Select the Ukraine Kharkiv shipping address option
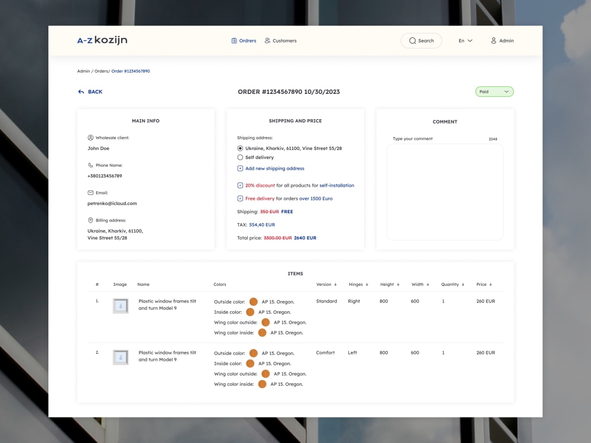The image size is (591, 443). pos(240,148)
